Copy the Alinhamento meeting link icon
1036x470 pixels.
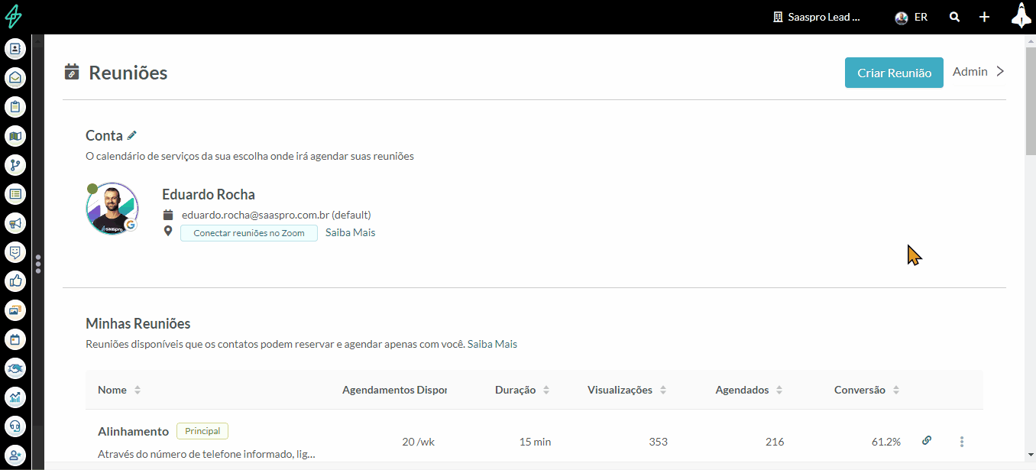(927, 440)
